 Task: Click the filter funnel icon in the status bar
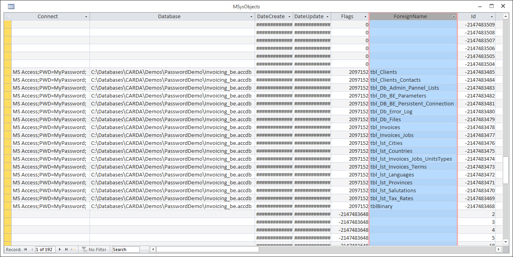pos(84,249)
